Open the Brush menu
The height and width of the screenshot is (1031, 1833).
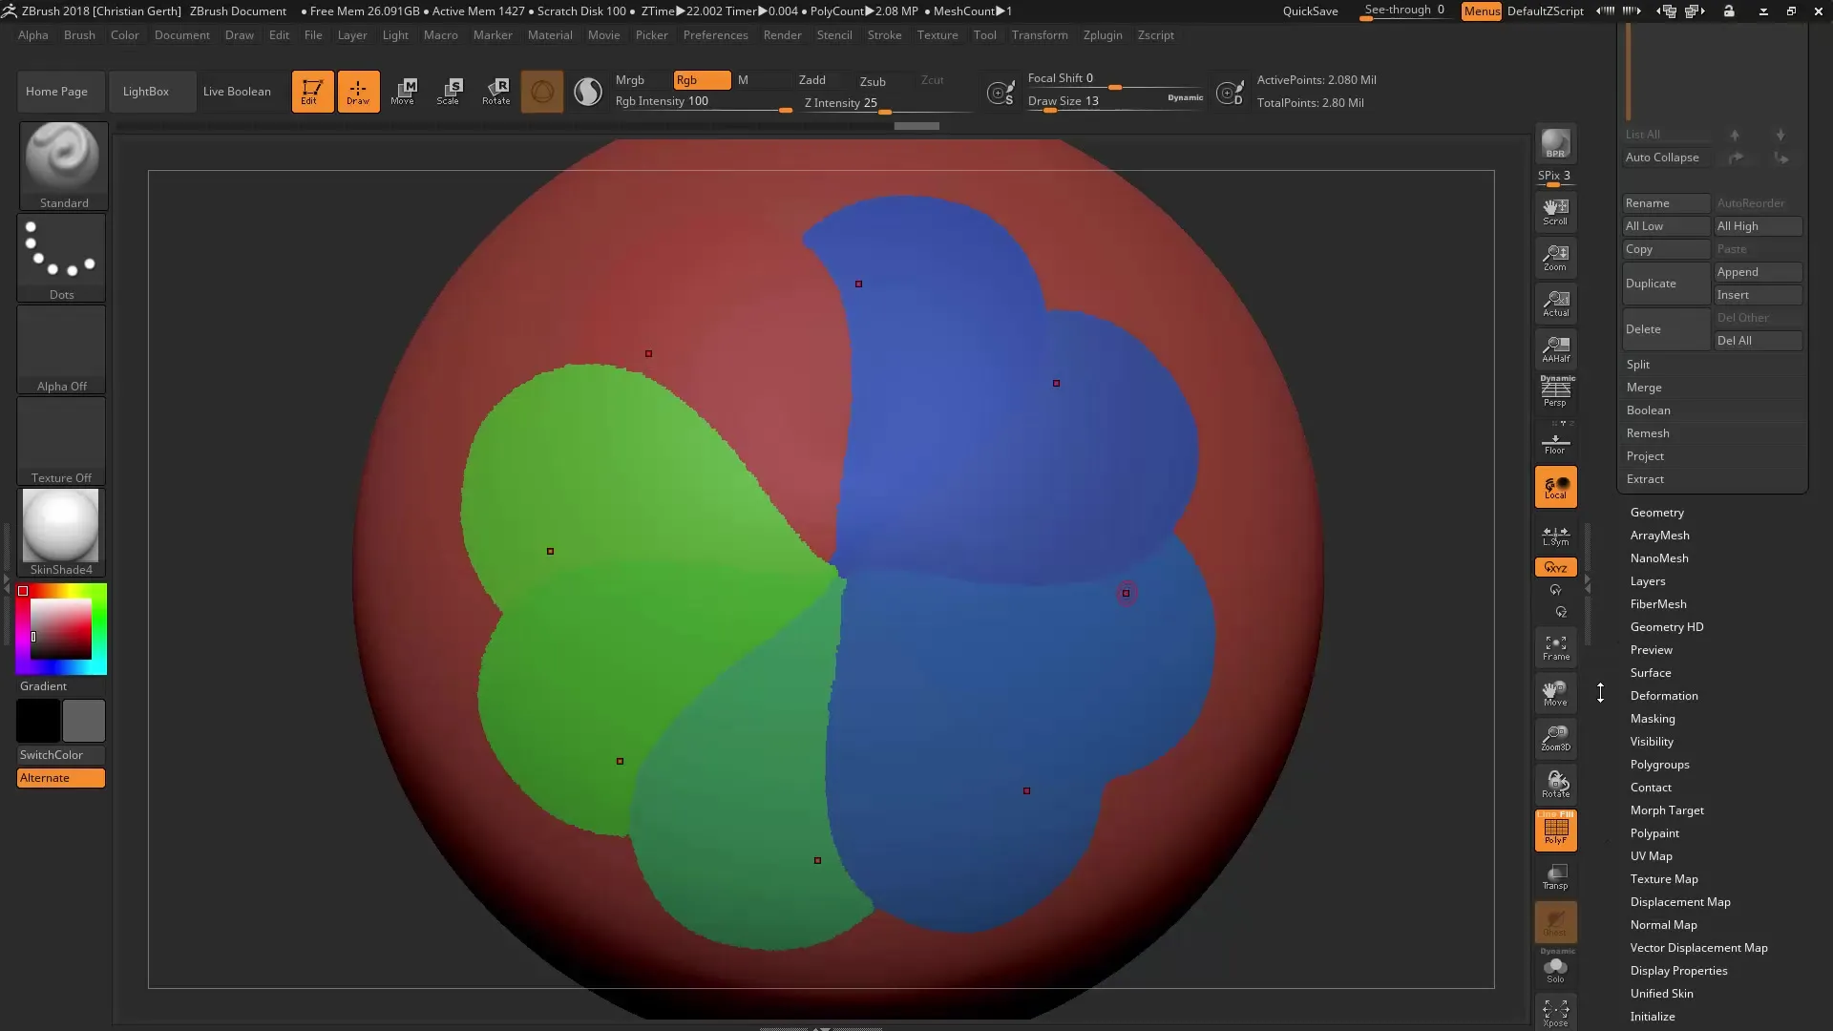tap(79, 35)
